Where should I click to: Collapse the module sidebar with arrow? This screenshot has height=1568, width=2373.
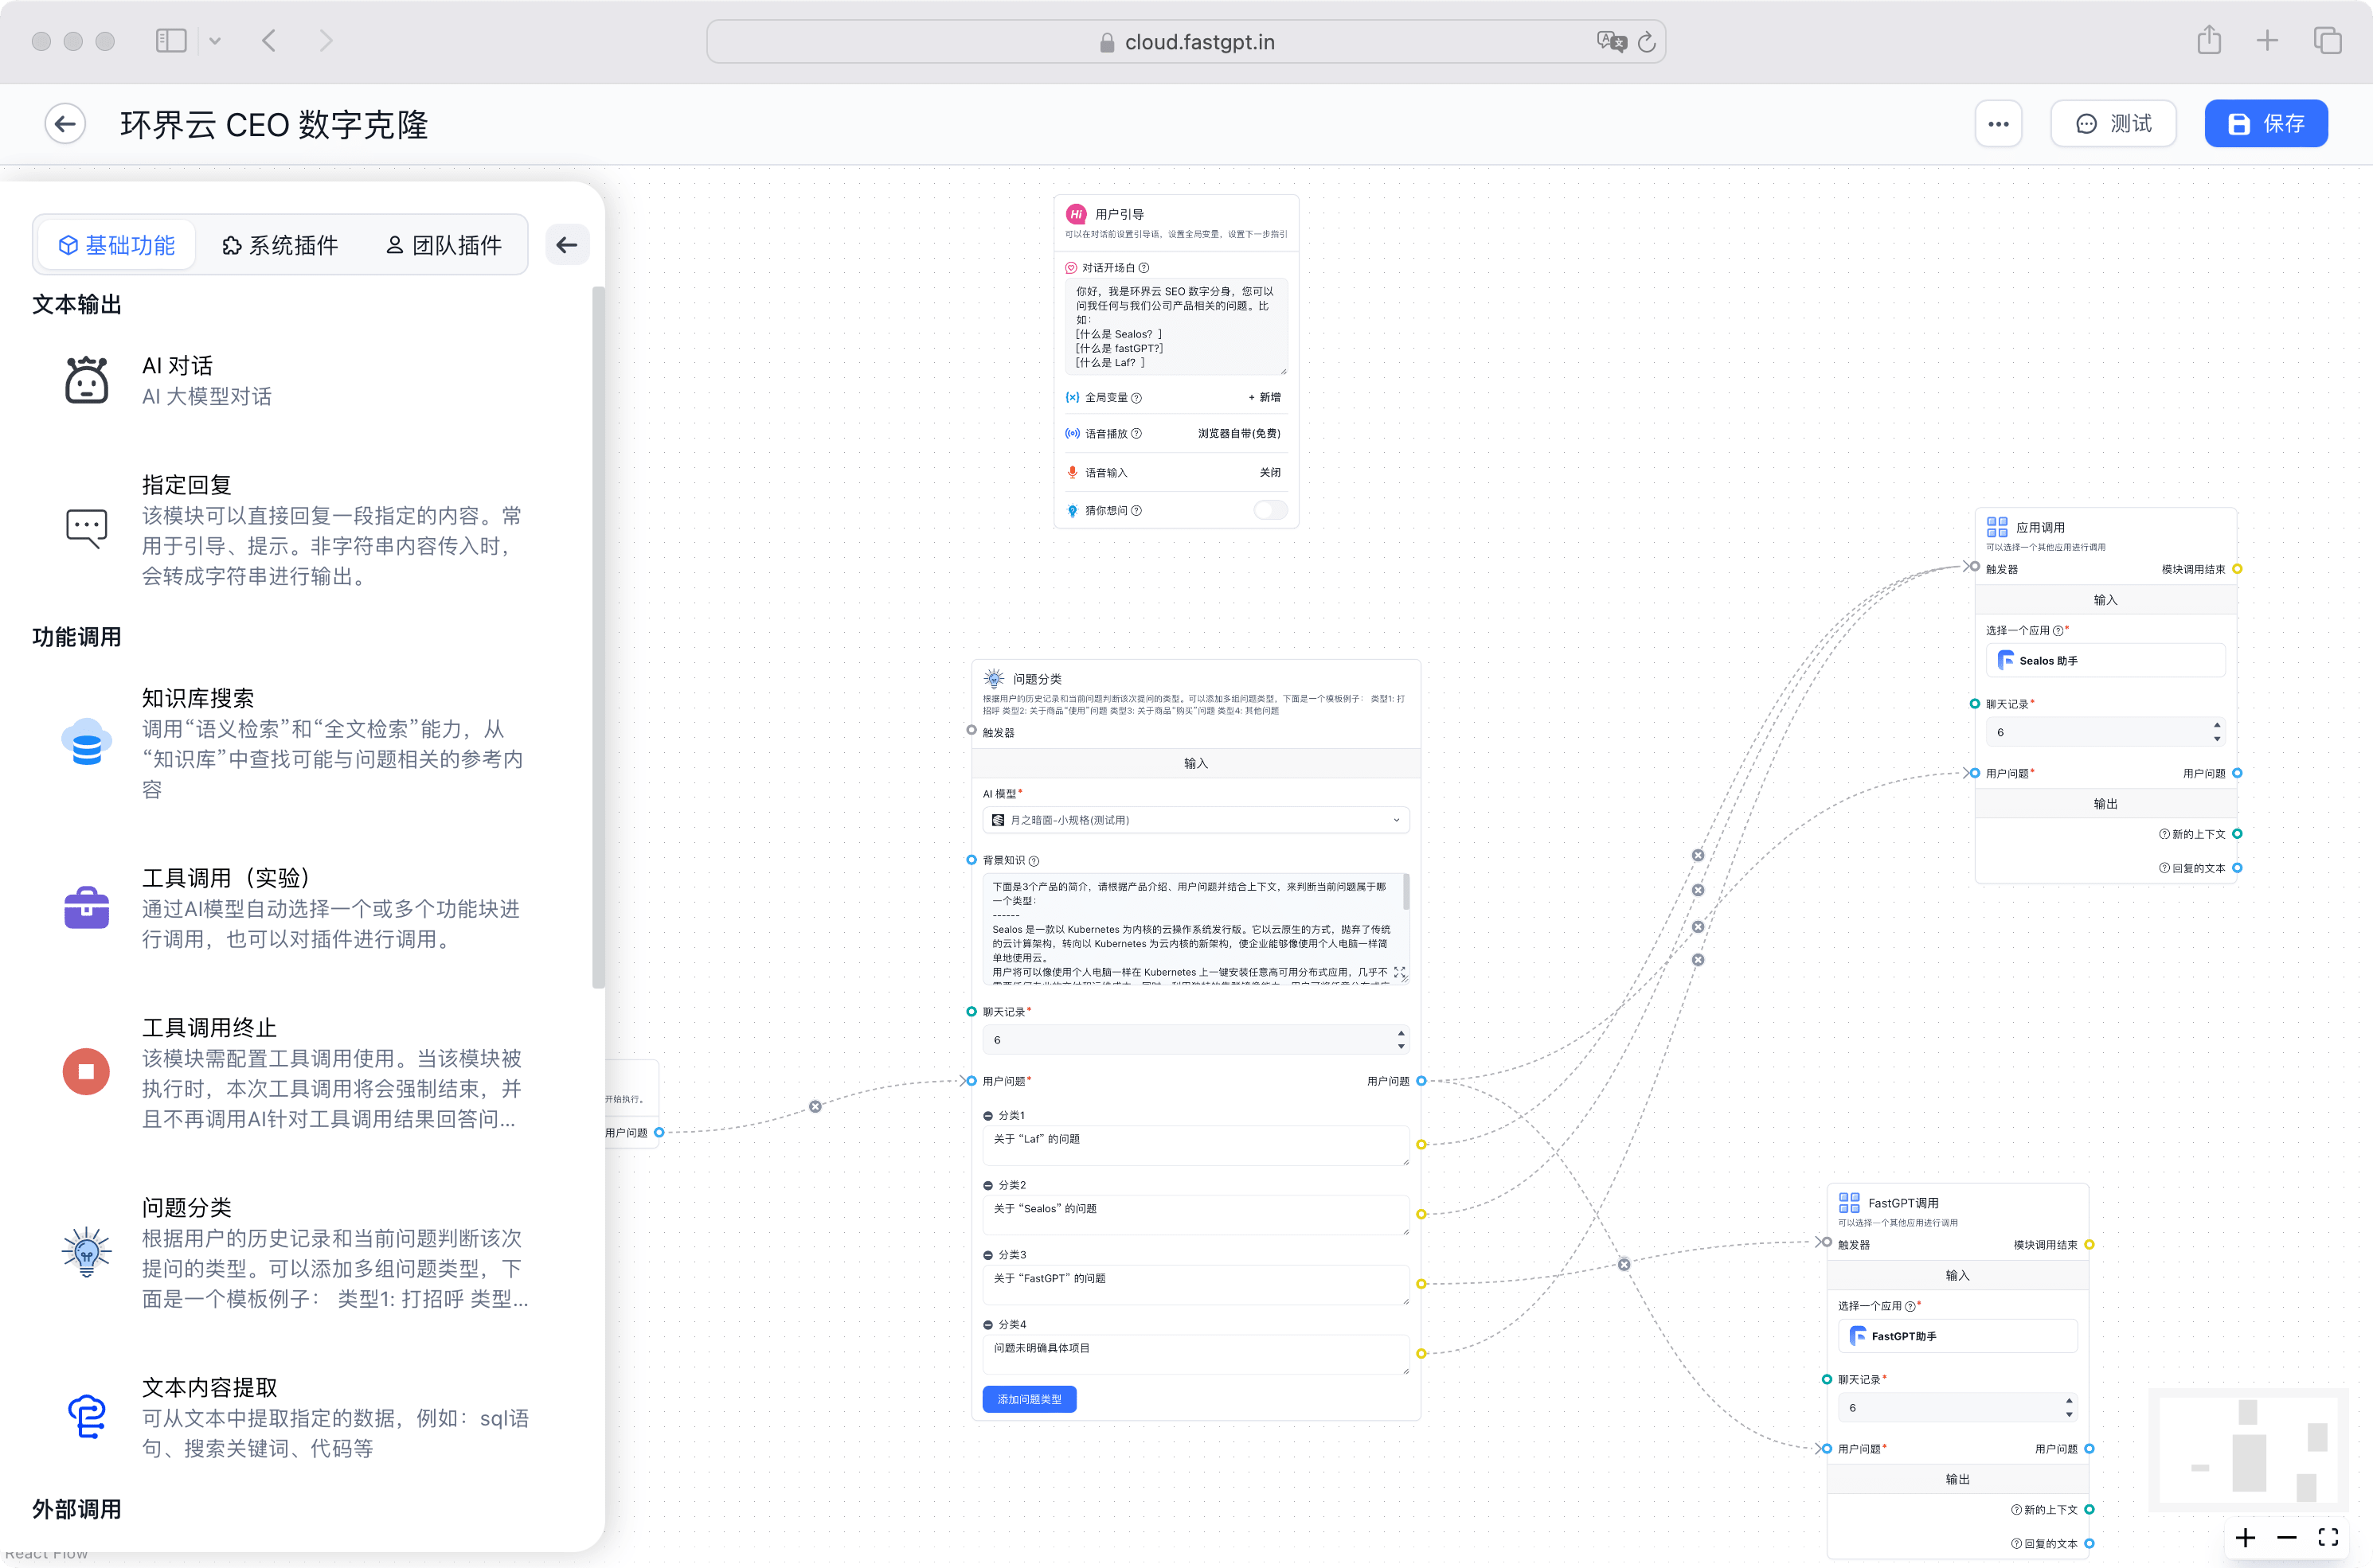pyautogui.click(x=567, y=245)
